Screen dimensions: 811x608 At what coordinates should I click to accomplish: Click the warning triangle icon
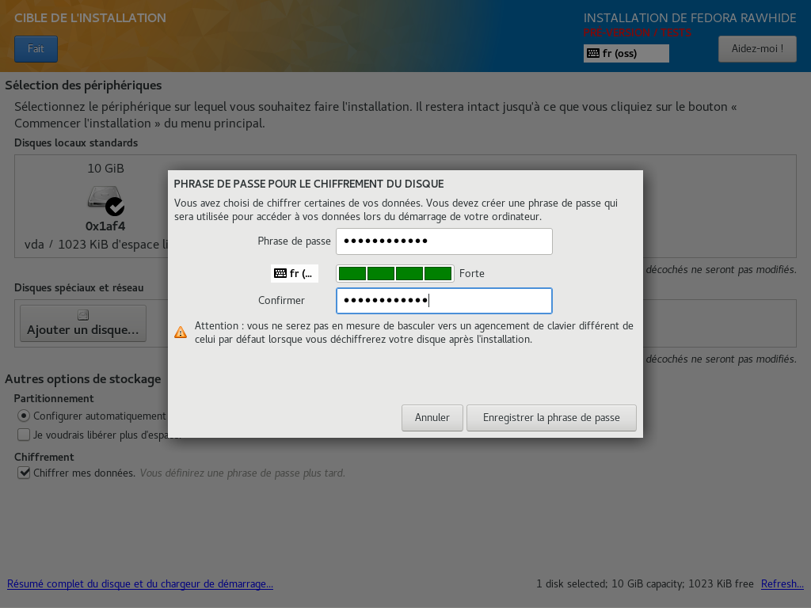click(181, 332)
